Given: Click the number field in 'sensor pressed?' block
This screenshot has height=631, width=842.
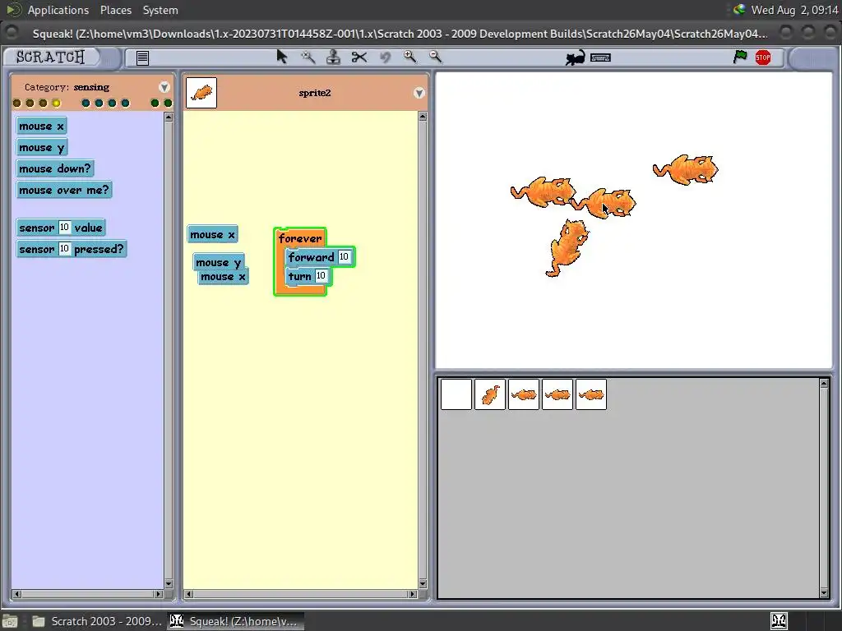Looking at the screenshot, I should pos(64,249).
